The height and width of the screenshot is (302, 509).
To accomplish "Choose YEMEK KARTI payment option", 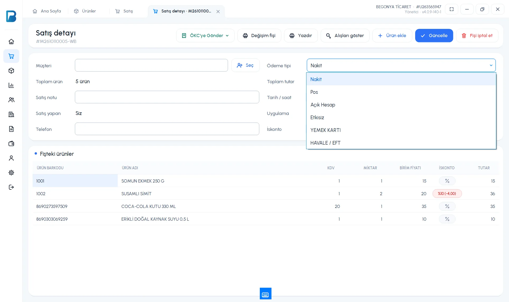I will pyautogui.click(x=401, y=130).
